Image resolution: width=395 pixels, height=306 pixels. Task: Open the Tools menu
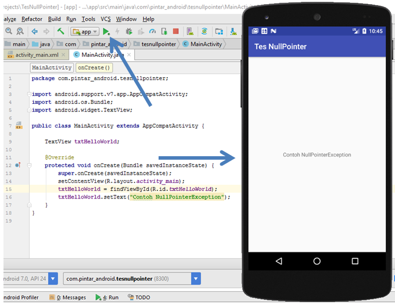point(88,19)
